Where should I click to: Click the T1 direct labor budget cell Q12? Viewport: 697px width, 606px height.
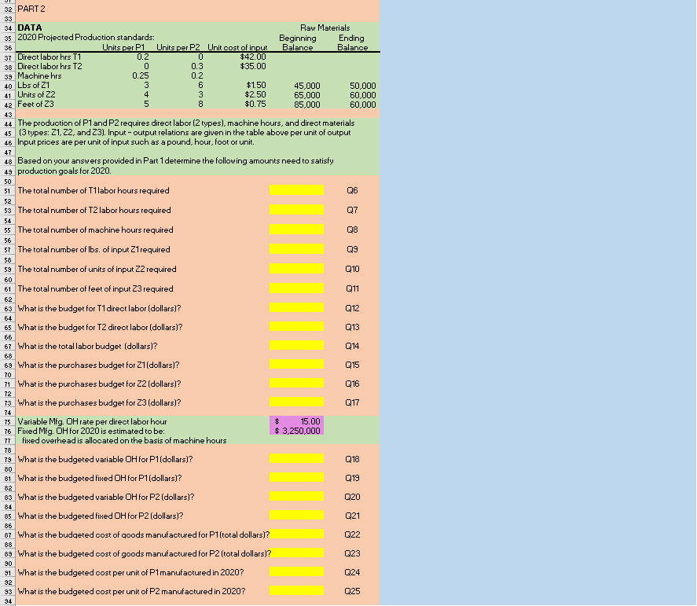pyautogui.click(x=297, y=307)
